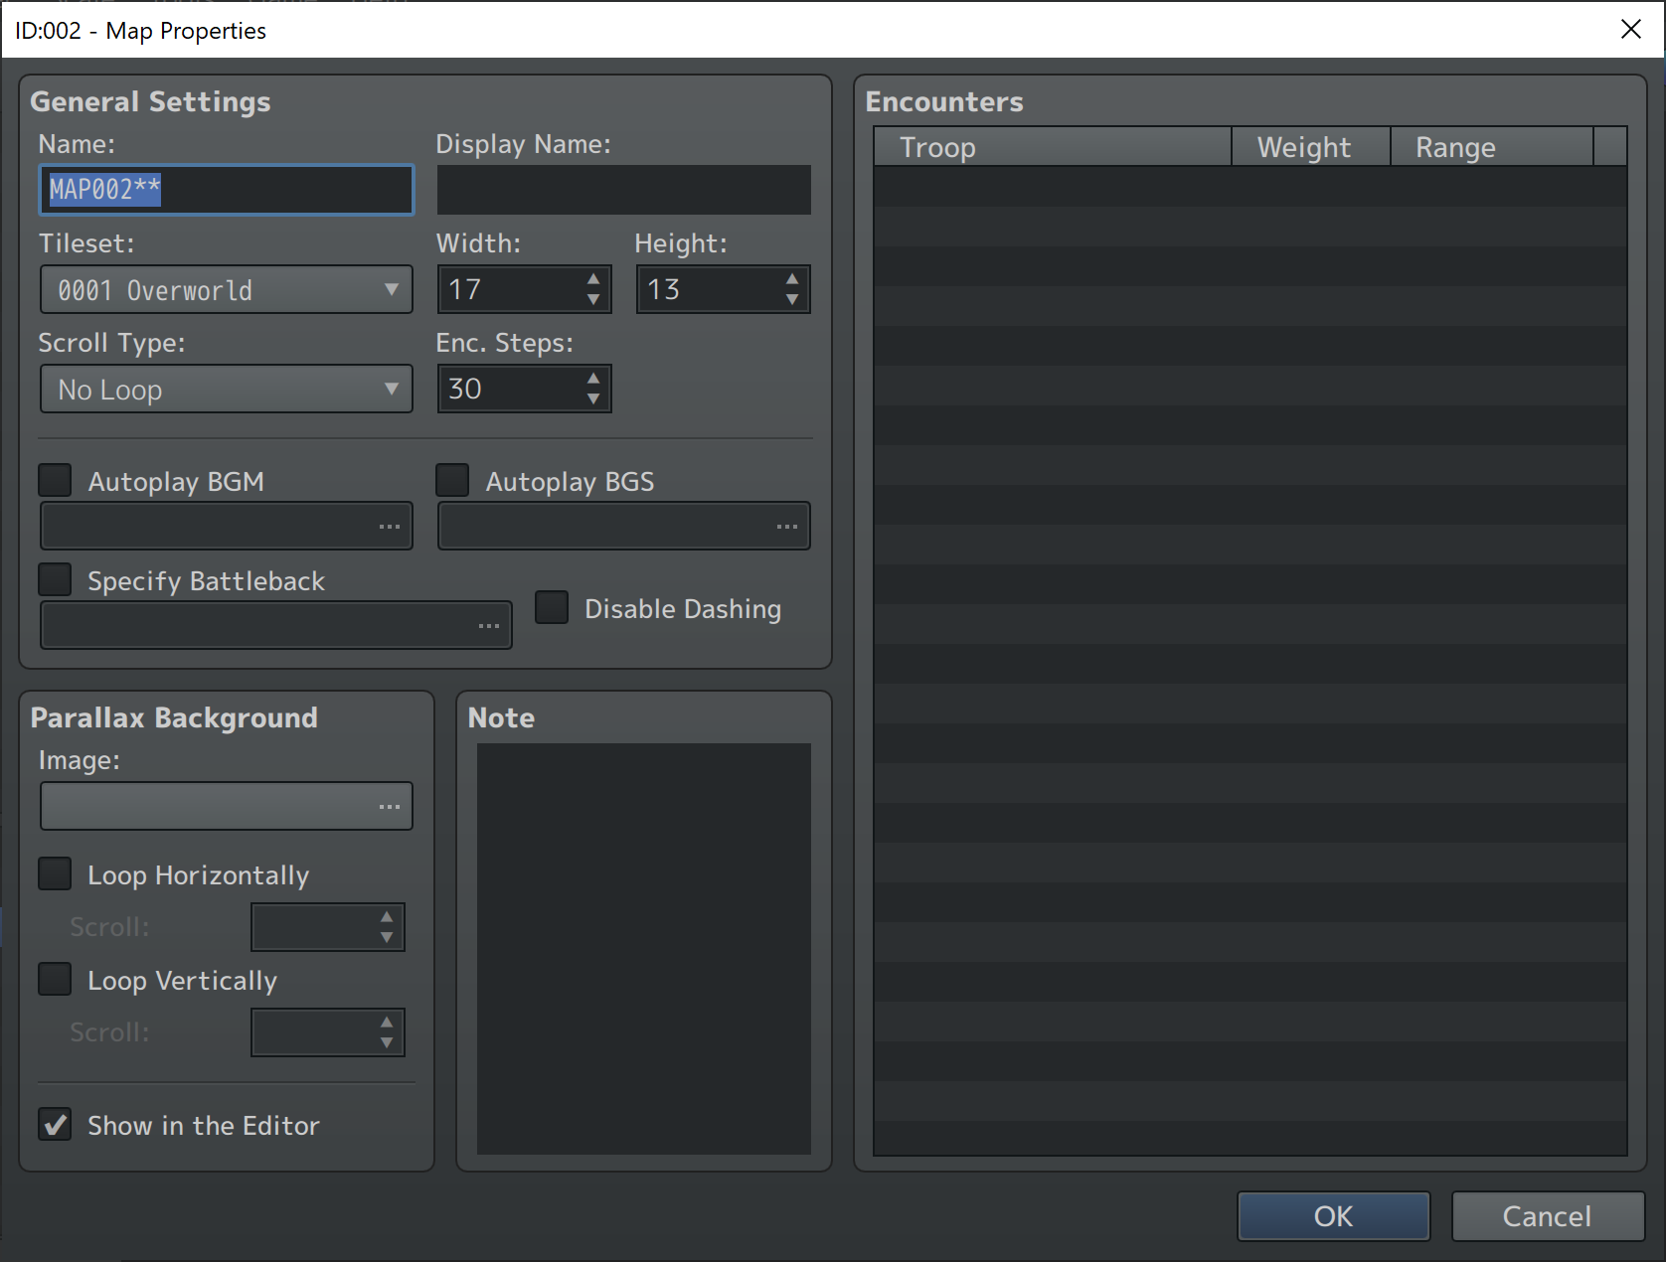The height and width of the screenshot is (1262, 1666).
Task: Open the Scroll Type dropdown set to No Loop
Action: coord(227,389)
